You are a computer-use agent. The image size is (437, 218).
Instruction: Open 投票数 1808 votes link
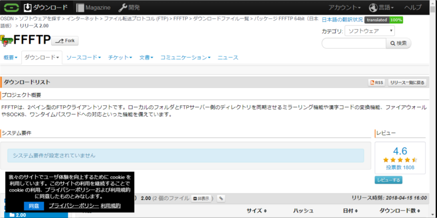(x=400, y=167)
